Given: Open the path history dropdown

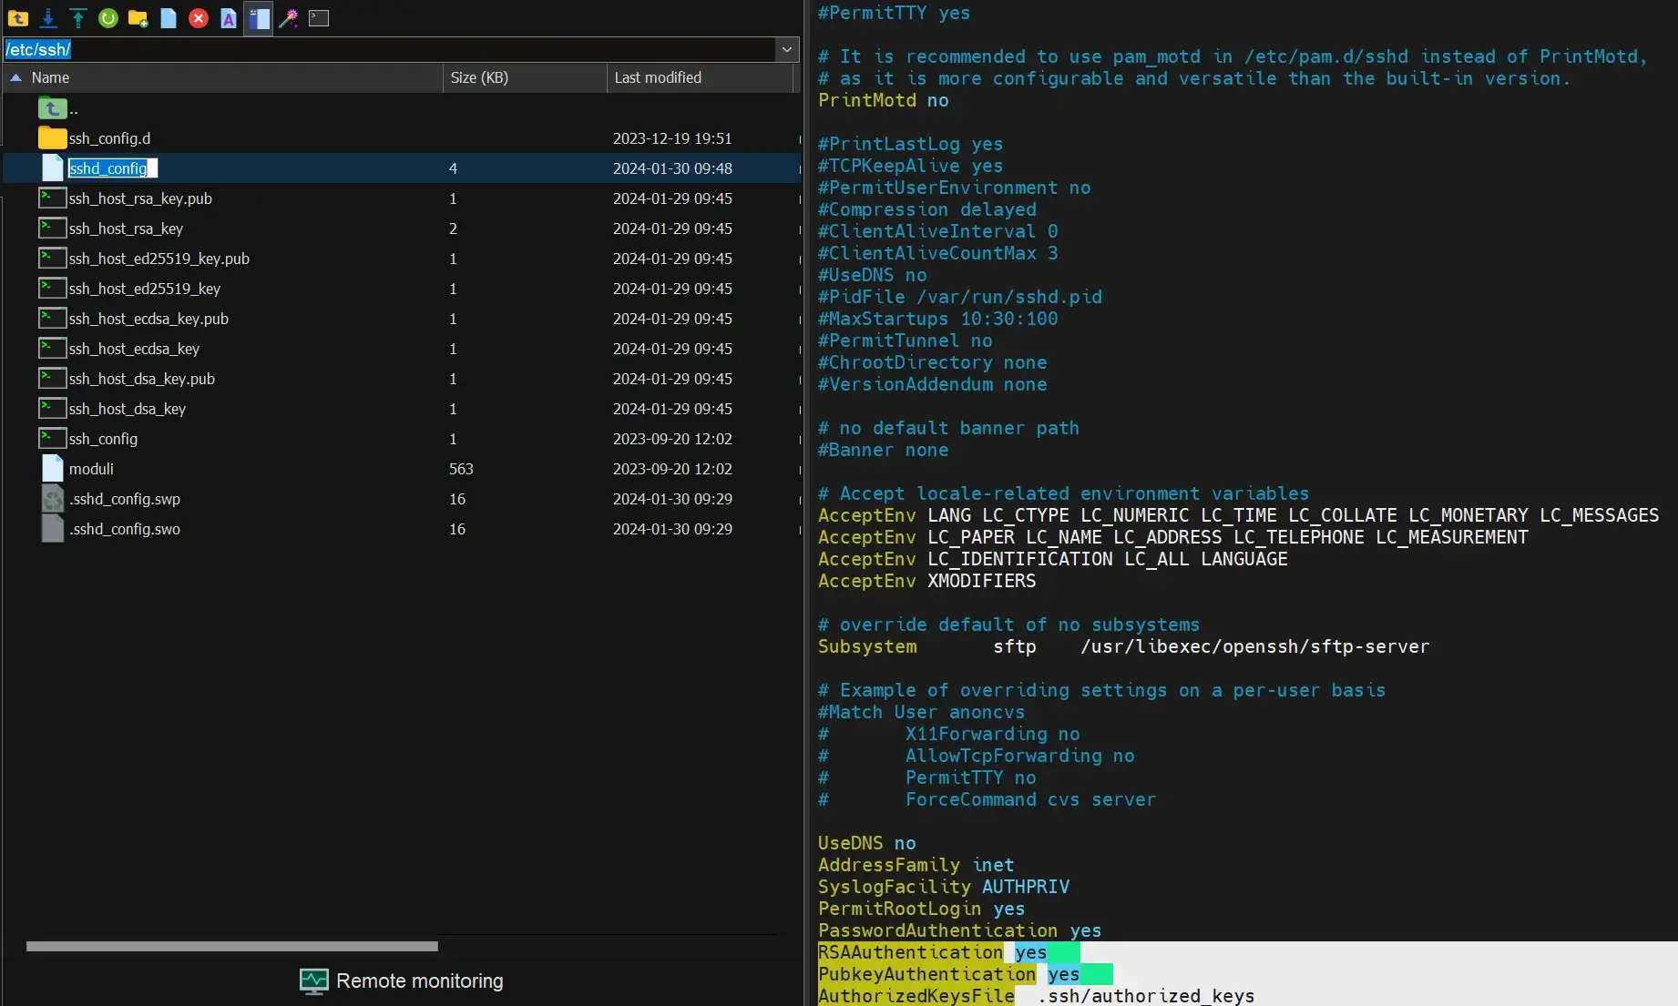Looking at the screenshot, I should tap(787, 49).
